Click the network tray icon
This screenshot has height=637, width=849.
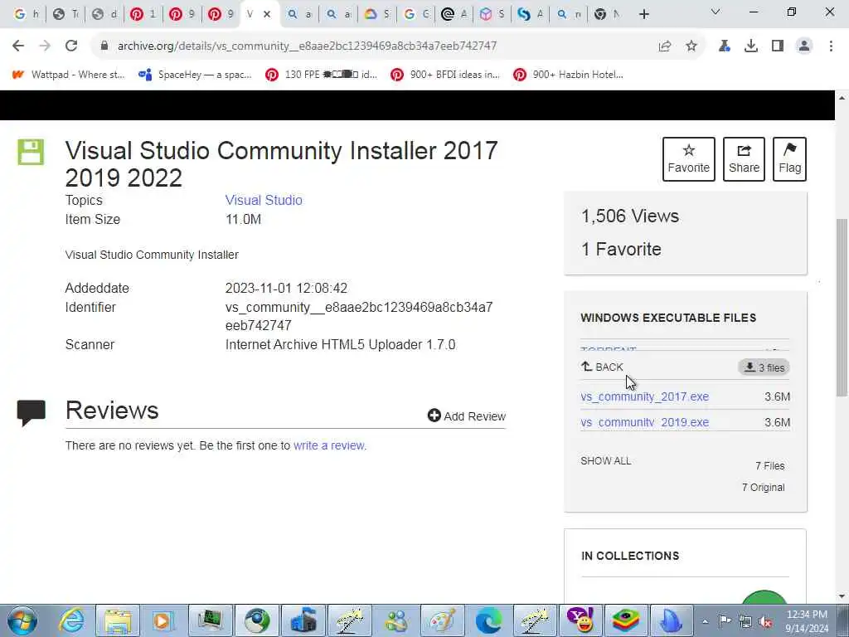745,621
